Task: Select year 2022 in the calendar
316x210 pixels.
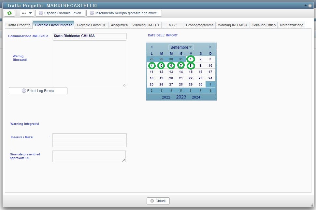Action: [166, 97]
